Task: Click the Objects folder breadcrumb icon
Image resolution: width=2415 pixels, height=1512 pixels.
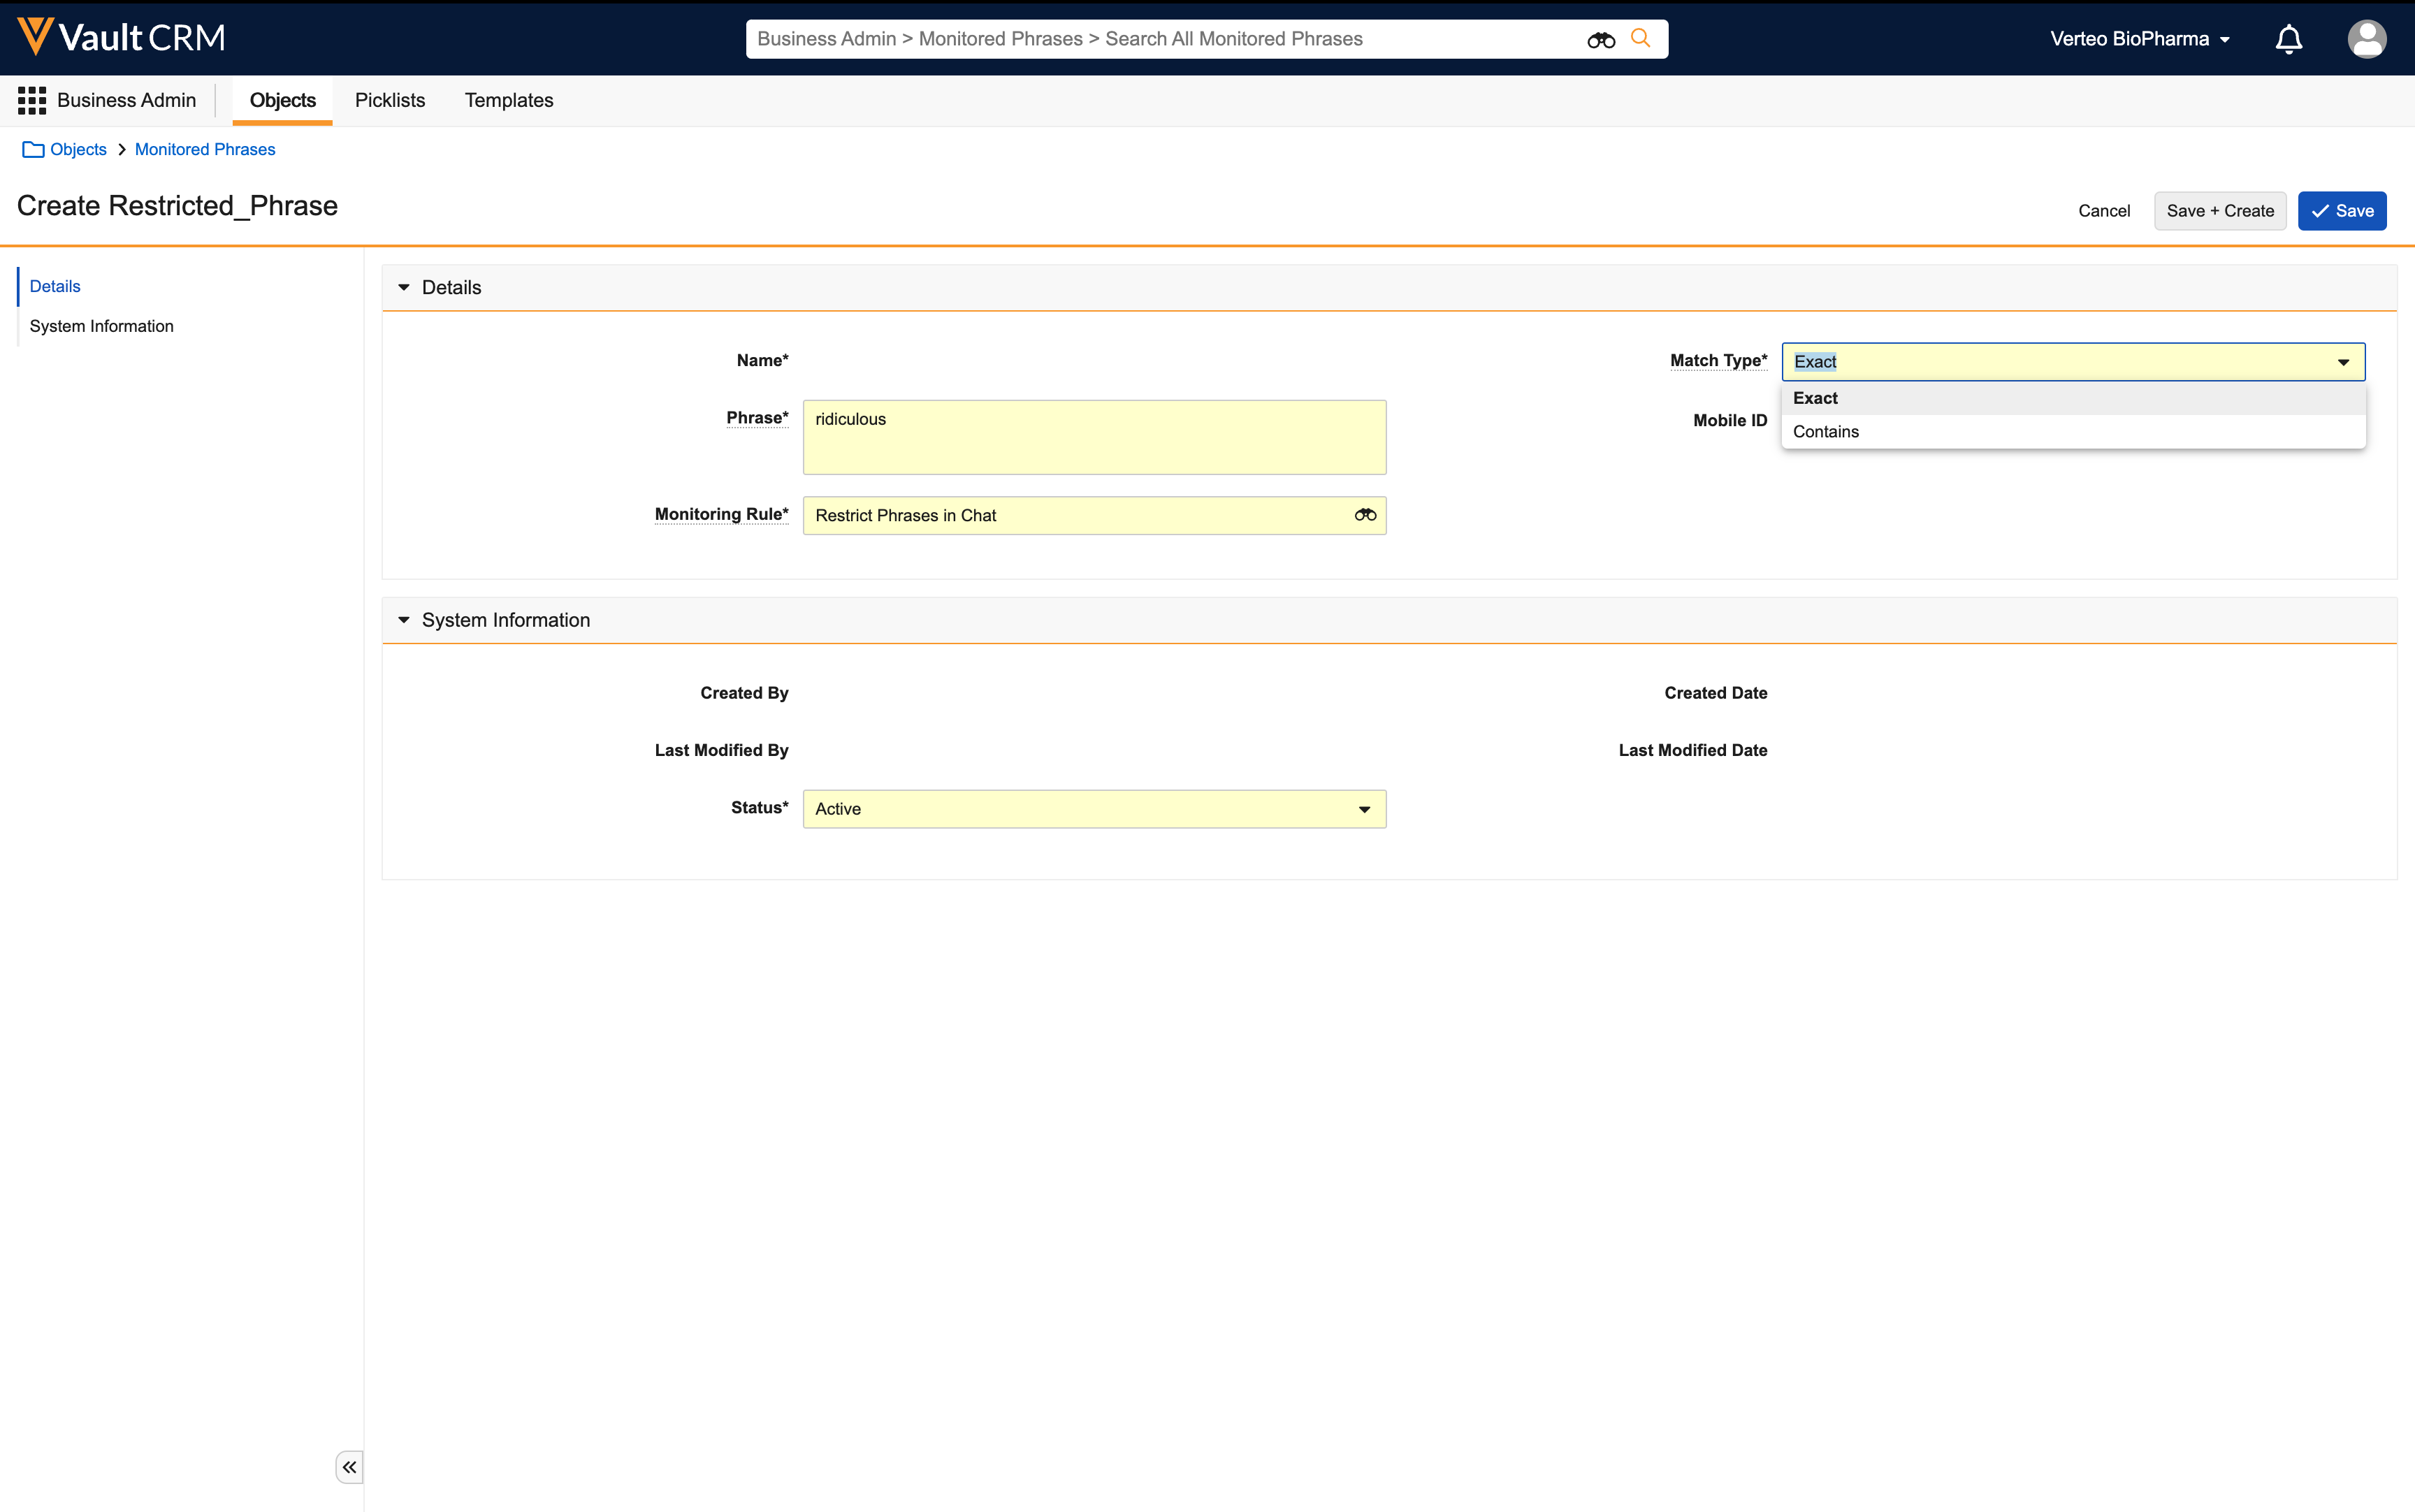Action: [33, 149]
